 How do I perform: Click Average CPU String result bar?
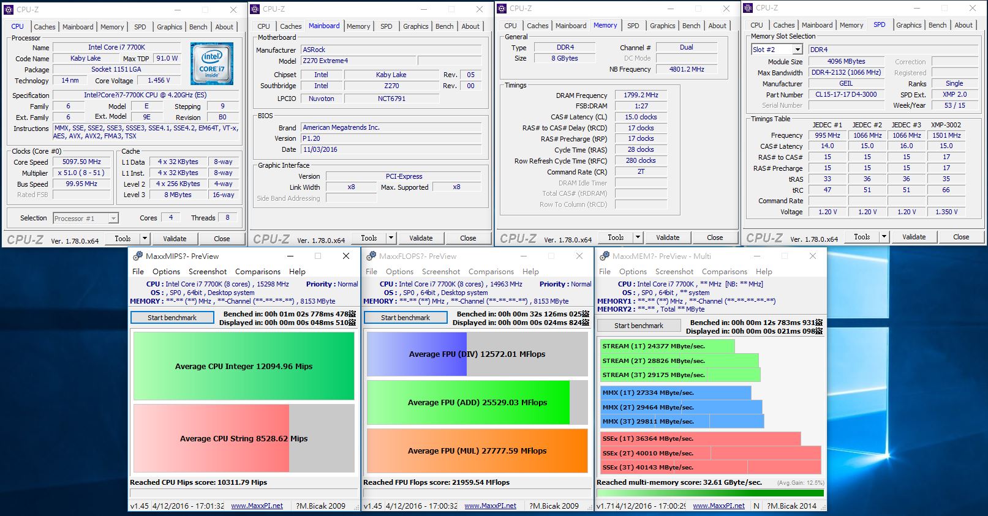pos(244,438)
